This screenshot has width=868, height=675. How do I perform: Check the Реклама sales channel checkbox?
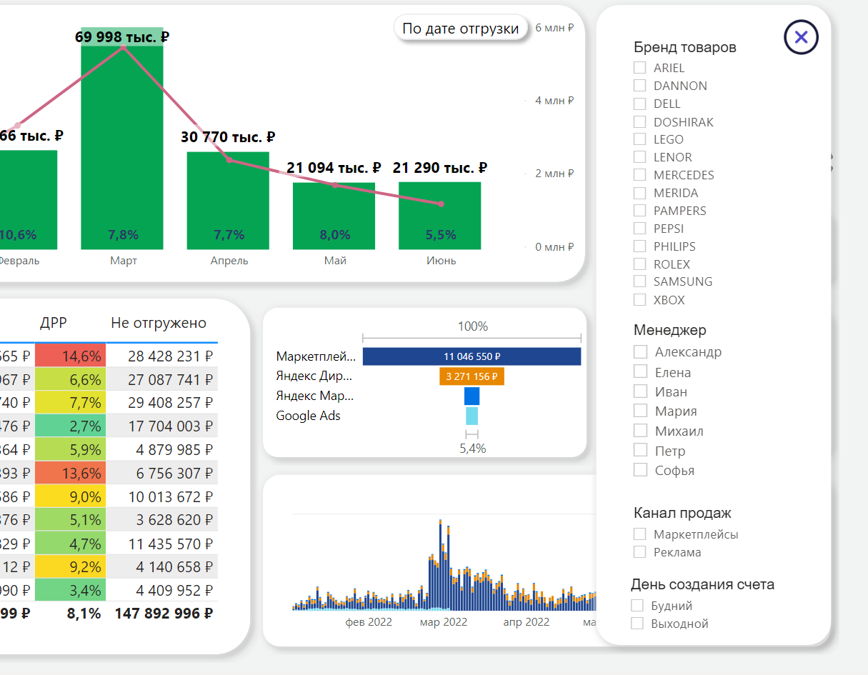[x=640, y=552]
